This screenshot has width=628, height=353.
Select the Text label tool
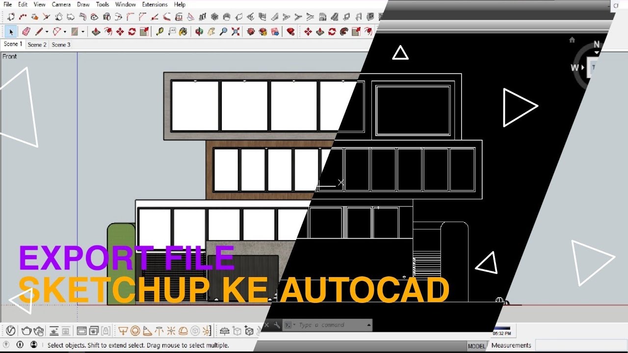172,32
